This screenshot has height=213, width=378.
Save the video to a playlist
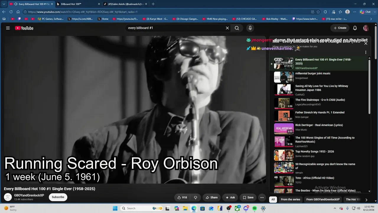pos(248,198)
